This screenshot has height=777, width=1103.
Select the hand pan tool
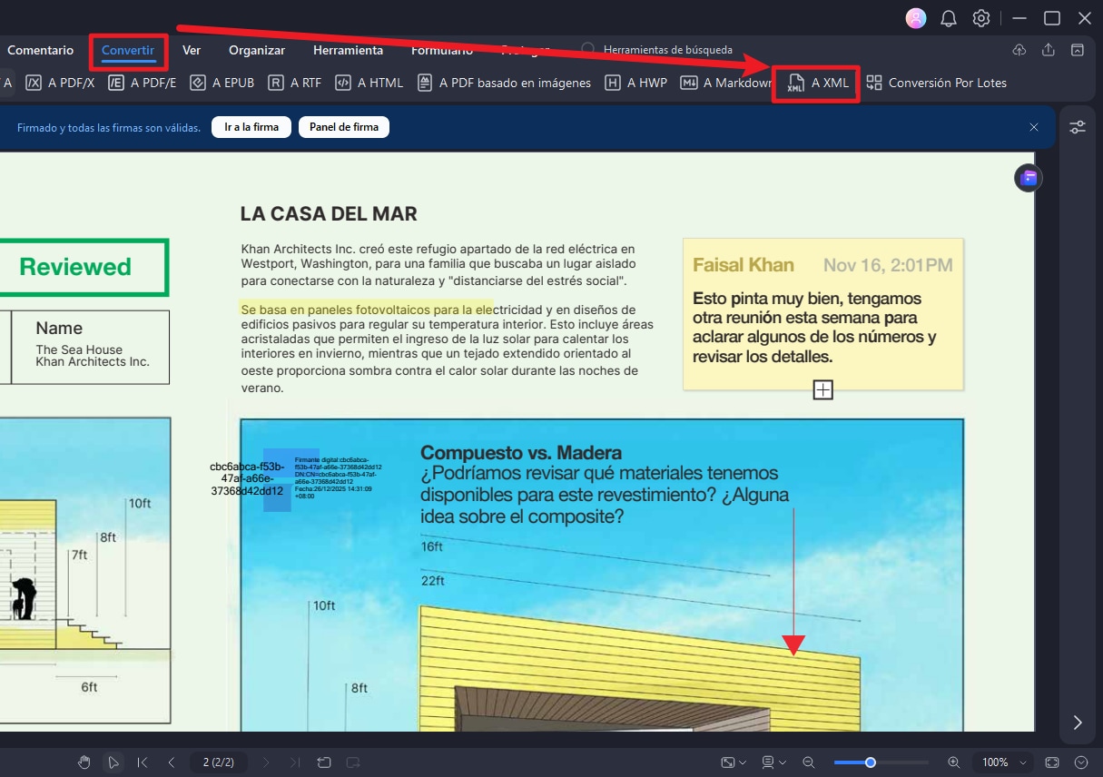[x=84, y=762]
